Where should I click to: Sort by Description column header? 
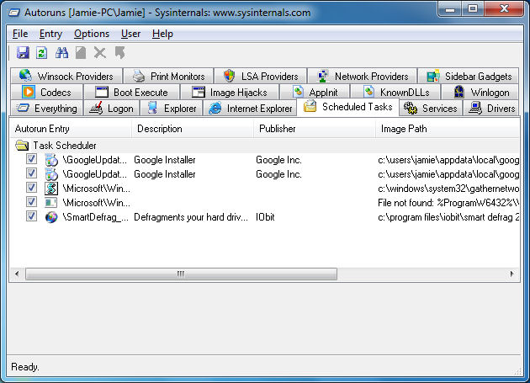(193, 129)
